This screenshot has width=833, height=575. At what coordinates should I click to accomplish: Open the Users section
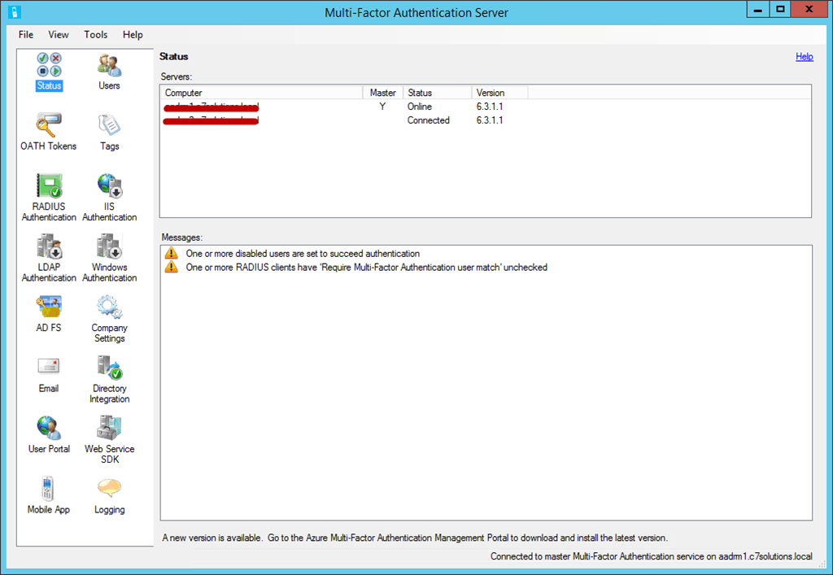click(x=110, y=72)
